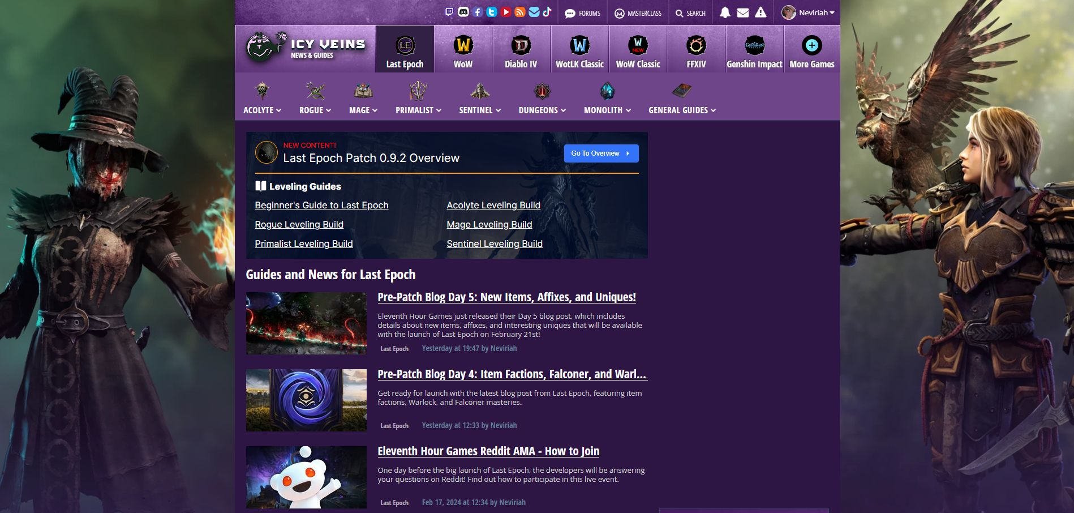Click the Leveling Guides book icon
Image resolution: width=1074 pixels, height=513 pixels.
260,186
